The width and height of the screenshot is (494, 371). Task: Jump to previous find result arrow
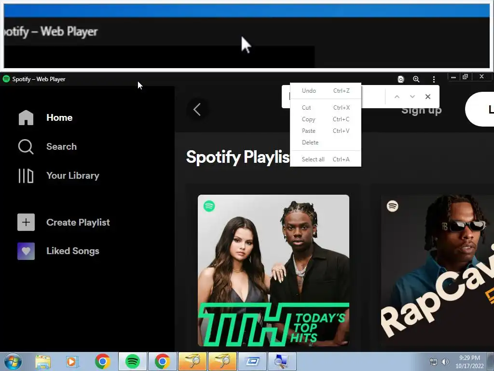tap(397, 97)
